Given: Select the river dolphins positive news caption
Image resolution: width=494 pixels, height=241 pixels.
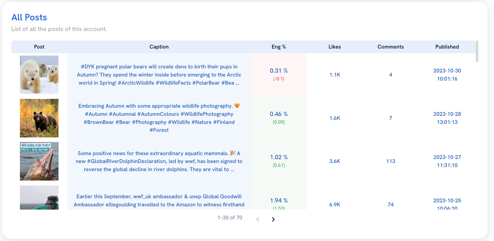Looking at the screenshot, I should coord(159,161).
